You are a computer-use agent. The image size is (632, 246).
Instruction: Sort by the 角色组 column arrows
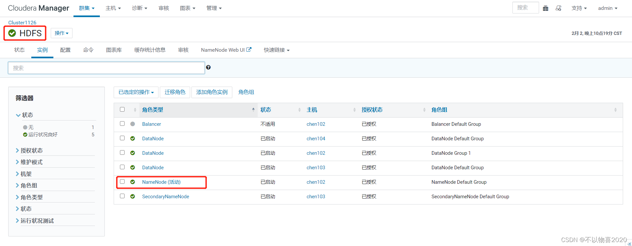click(x=616, y=110)
